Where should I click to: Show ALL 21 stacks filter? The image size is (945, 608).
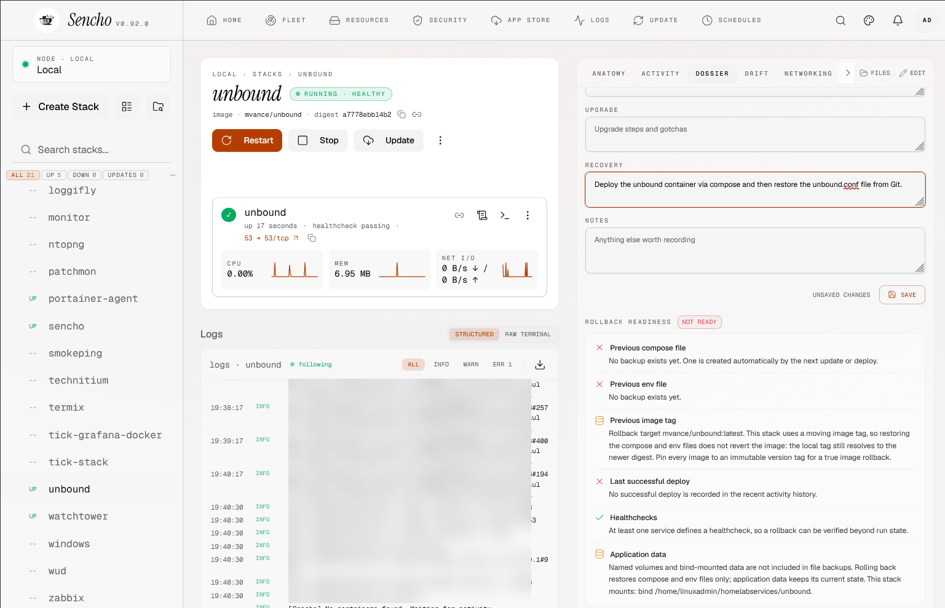pos(23,175)
